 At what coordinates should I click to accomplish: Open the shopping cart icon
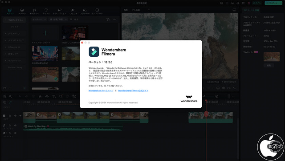coord(249,3)
